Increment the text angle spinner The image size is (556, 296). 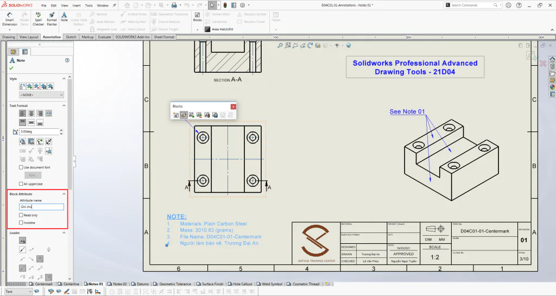click(61, 130)
